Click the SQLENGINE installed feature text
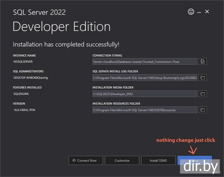Viewport: 224px width, 177px height. [x=21, y=94]
